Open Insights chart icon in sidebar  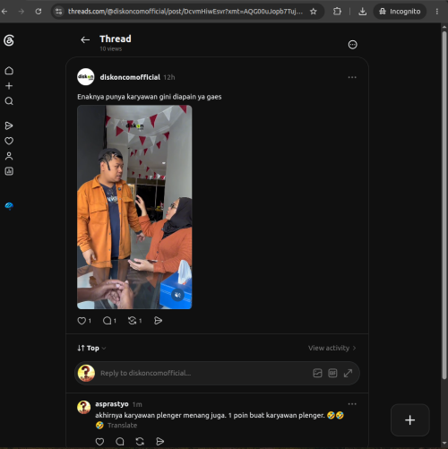9,171
